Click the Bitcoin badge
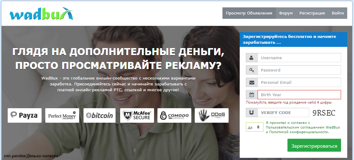 click(99, 115)
